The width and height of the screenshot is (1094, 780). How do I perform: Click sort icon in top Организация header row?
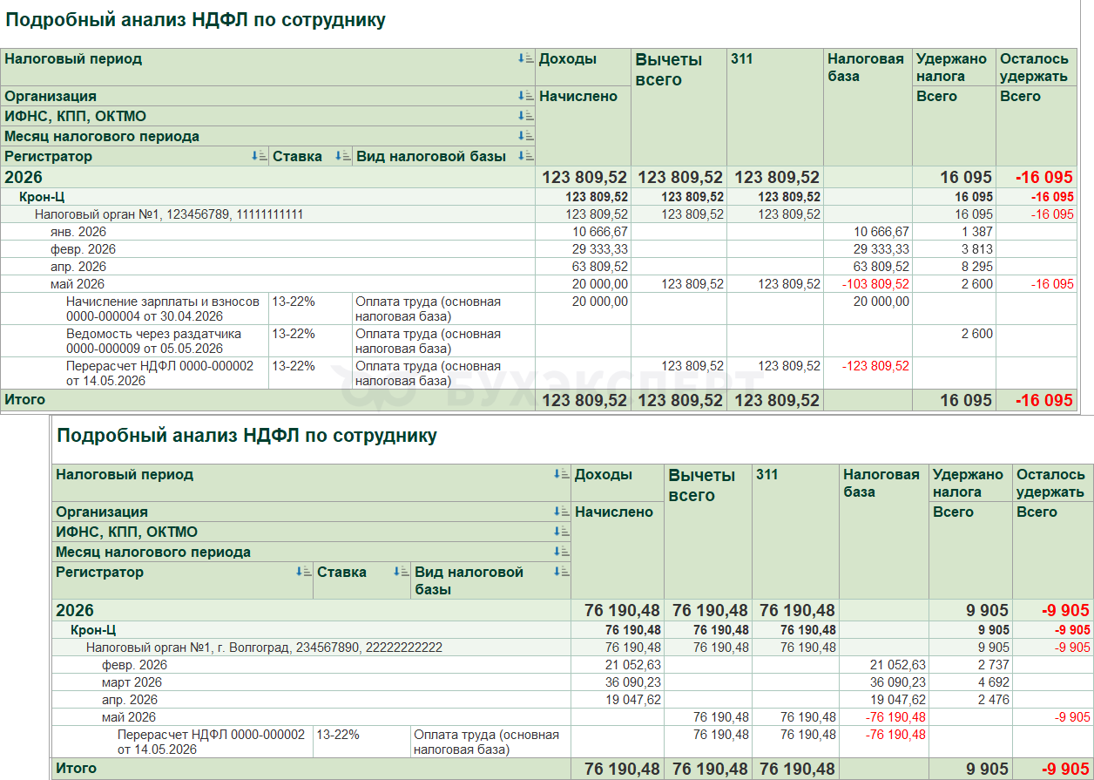coord(525,96)
